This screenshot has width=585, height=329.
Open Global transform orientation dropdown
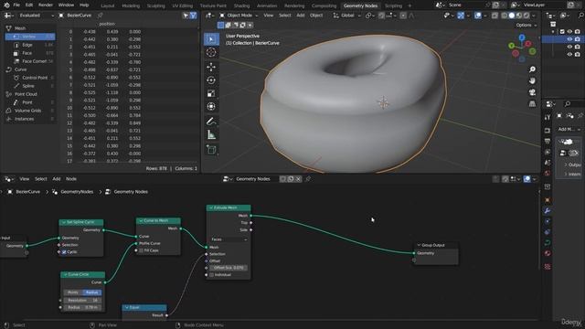tap(346, 16)
